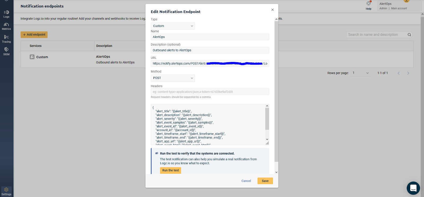Screen dimensions: 424x197
Task: Expand the Rows per page dropdown
Action: click(x=361, y=73)
